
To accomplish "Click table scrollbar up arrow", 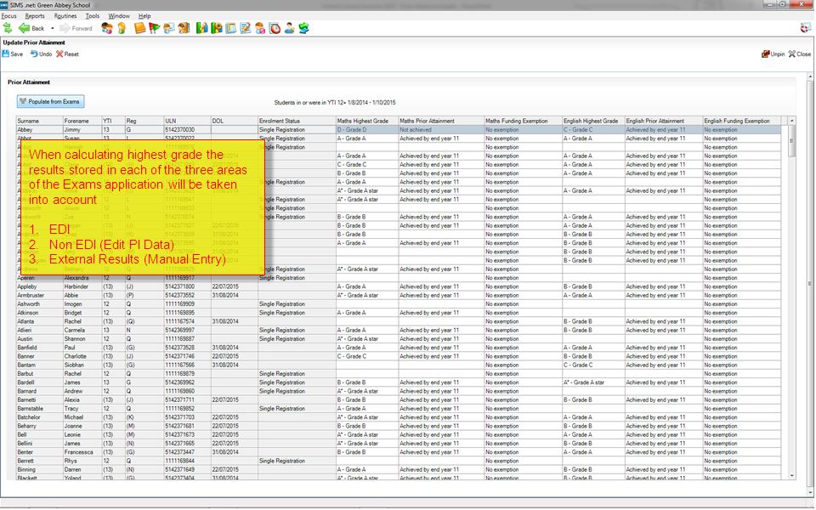I will point(791,121).
